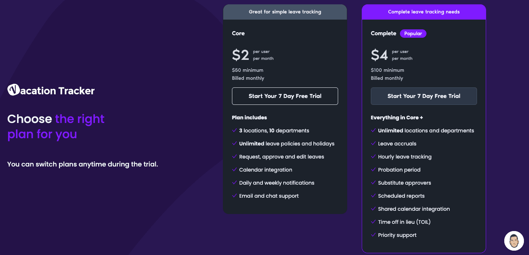Click the 'Shared calendar integration' feature text
Screen dimensions: 529x255
[414, 209]
